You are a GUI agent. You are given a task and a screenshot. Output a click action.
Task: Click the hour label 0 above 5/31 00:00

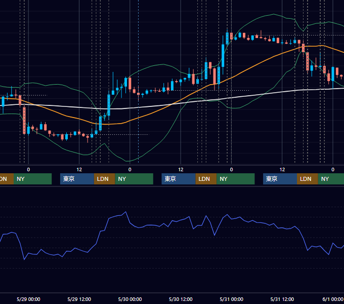coord(232,170)
